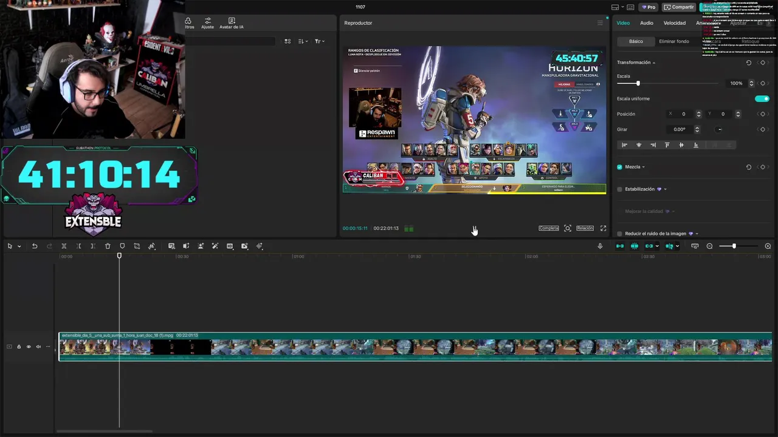Screen dimensions: 778x437
Task: Delete the selected clip with trash icon
Action: (x=108, y=246)
